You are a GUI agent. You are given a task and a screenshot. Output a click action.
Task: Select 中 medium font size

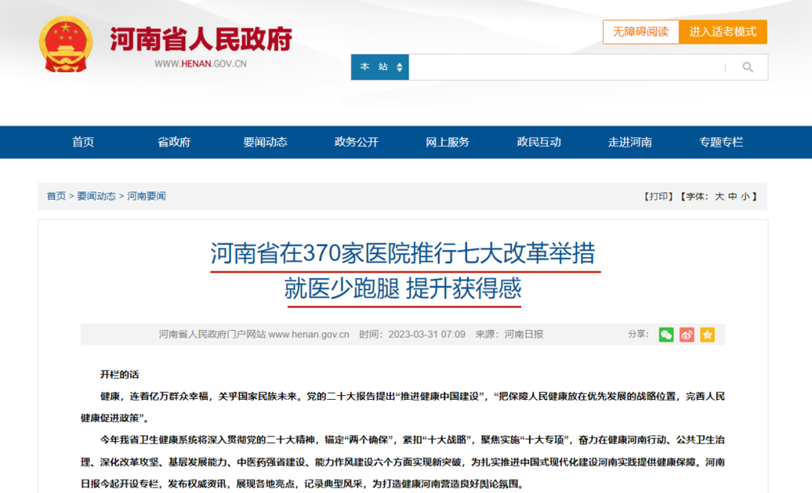tap(733, 196)
